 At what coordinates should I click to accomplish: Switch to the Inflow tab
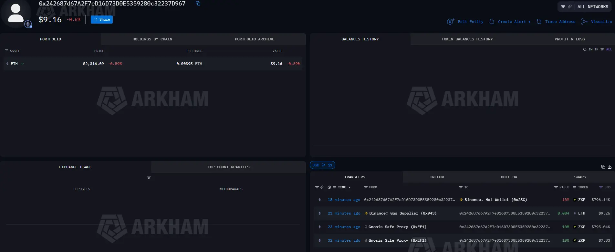pos(437,177)
